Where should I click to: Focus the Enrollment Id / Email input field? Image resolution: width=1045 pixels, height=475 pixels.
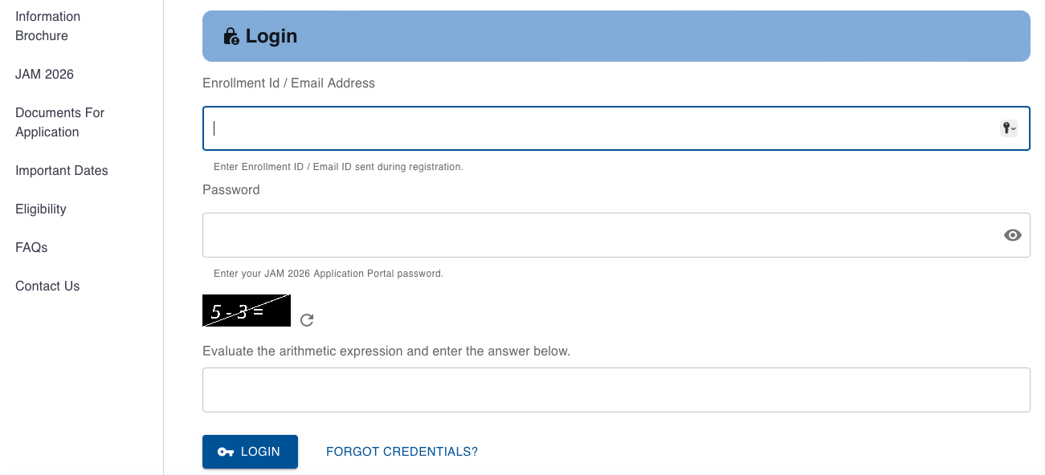(594, 128)
